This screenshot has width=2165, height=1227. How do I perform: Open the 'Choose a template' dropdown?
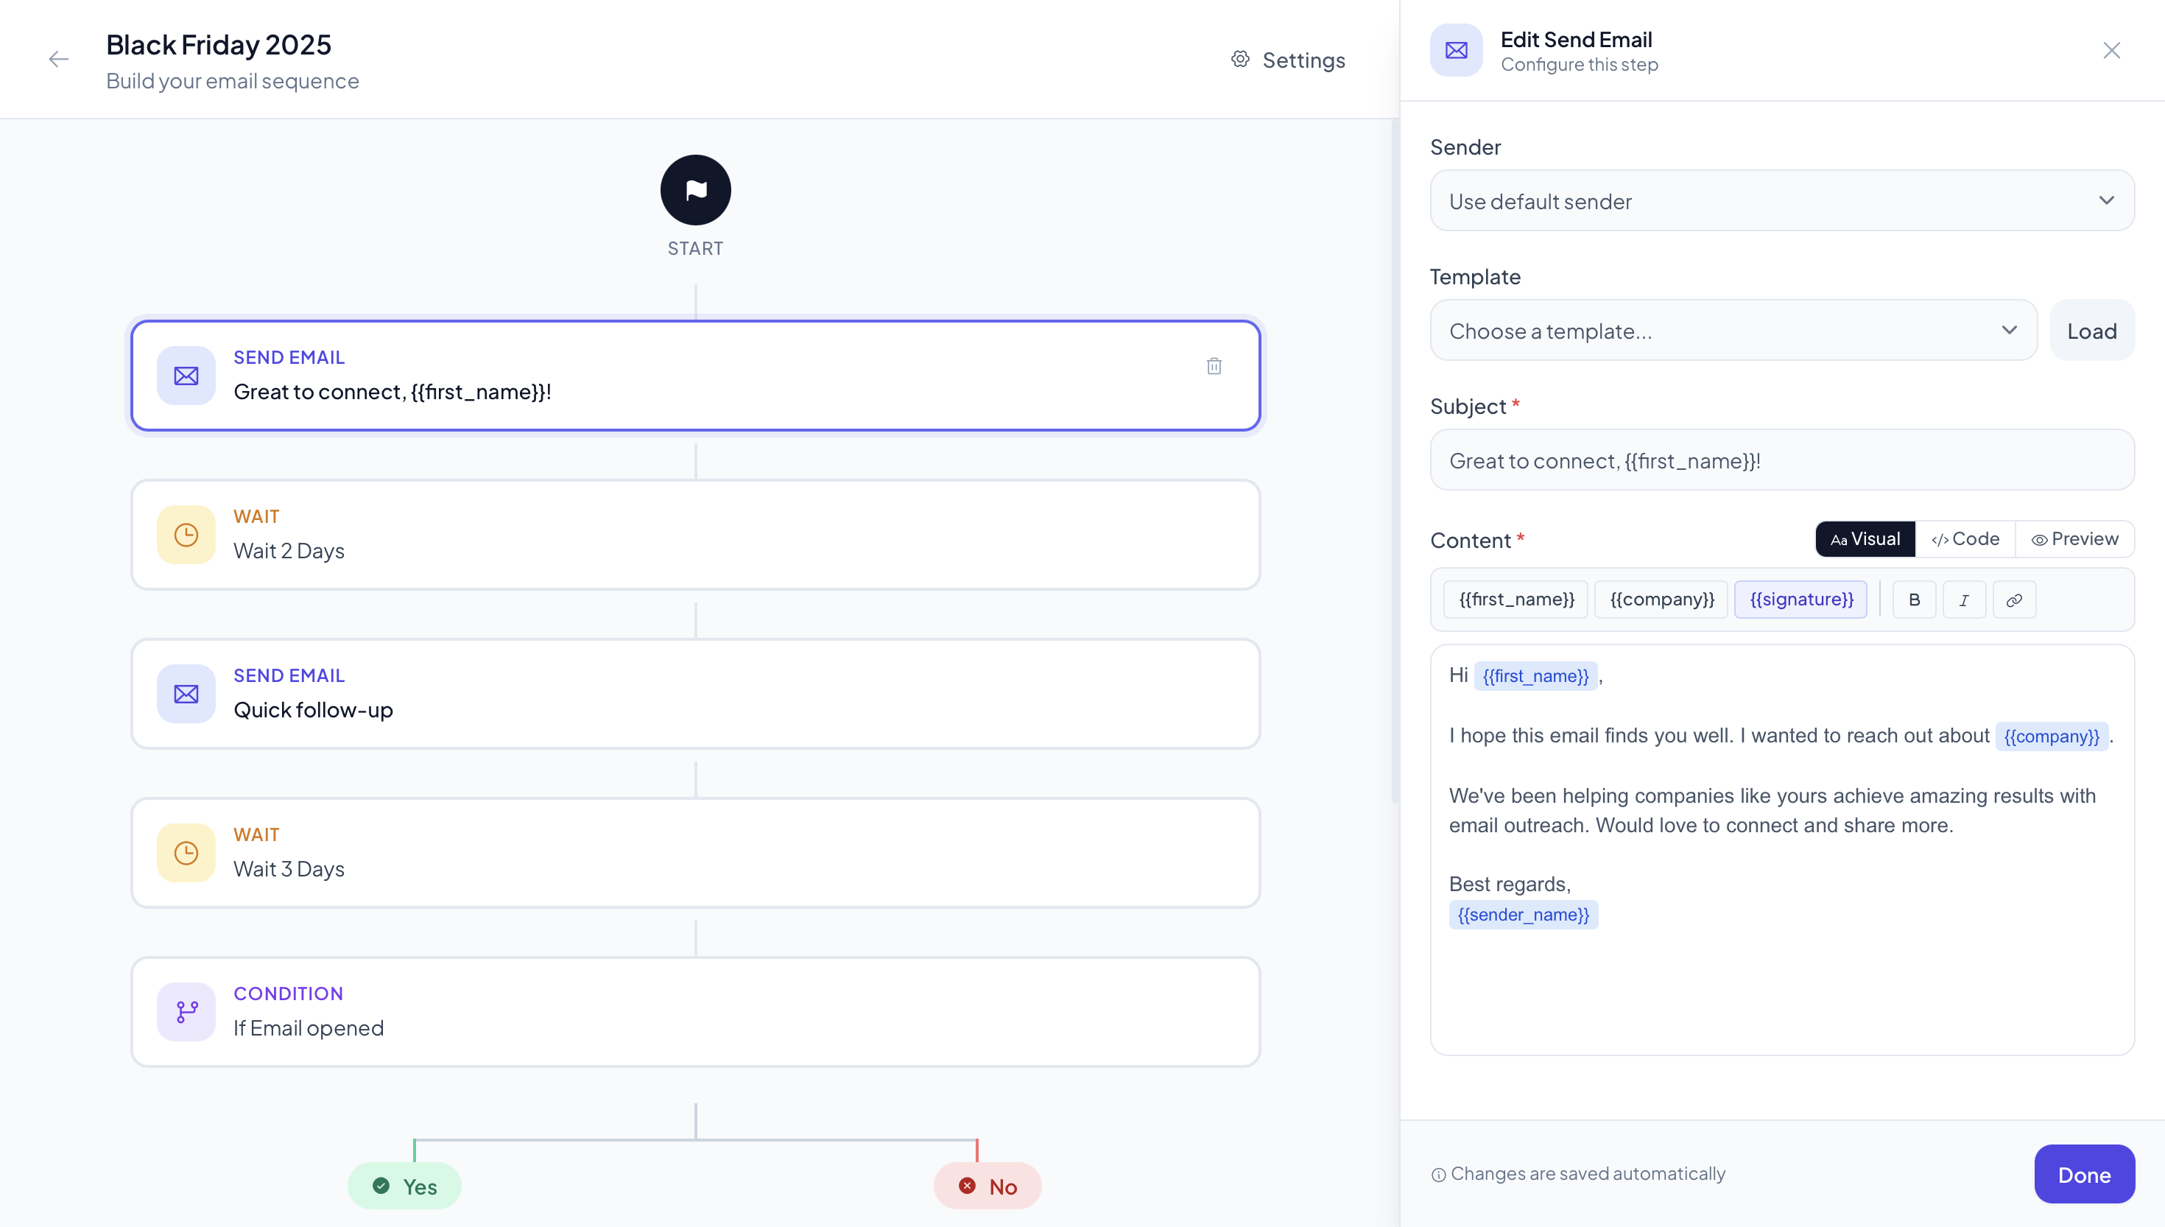(x=1732, y=331)
